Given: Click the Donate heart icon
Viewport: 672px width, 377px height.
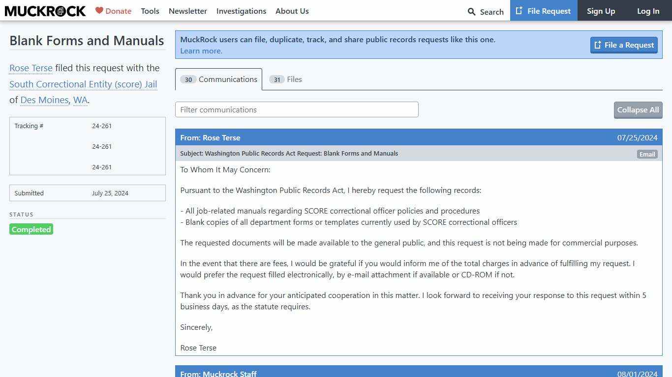Looking at the screenshot, I should (99, 10).
